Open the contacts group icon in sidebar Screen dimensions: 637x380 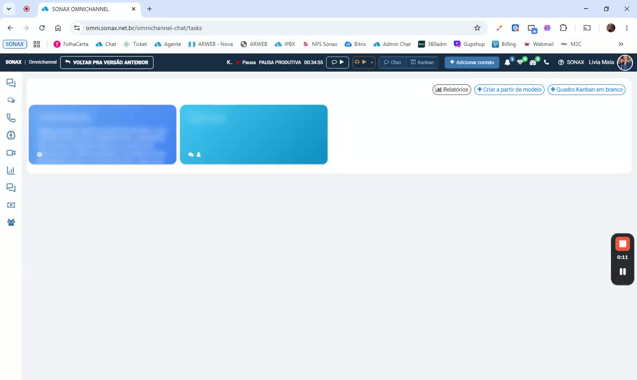click(x=11, y=222)
